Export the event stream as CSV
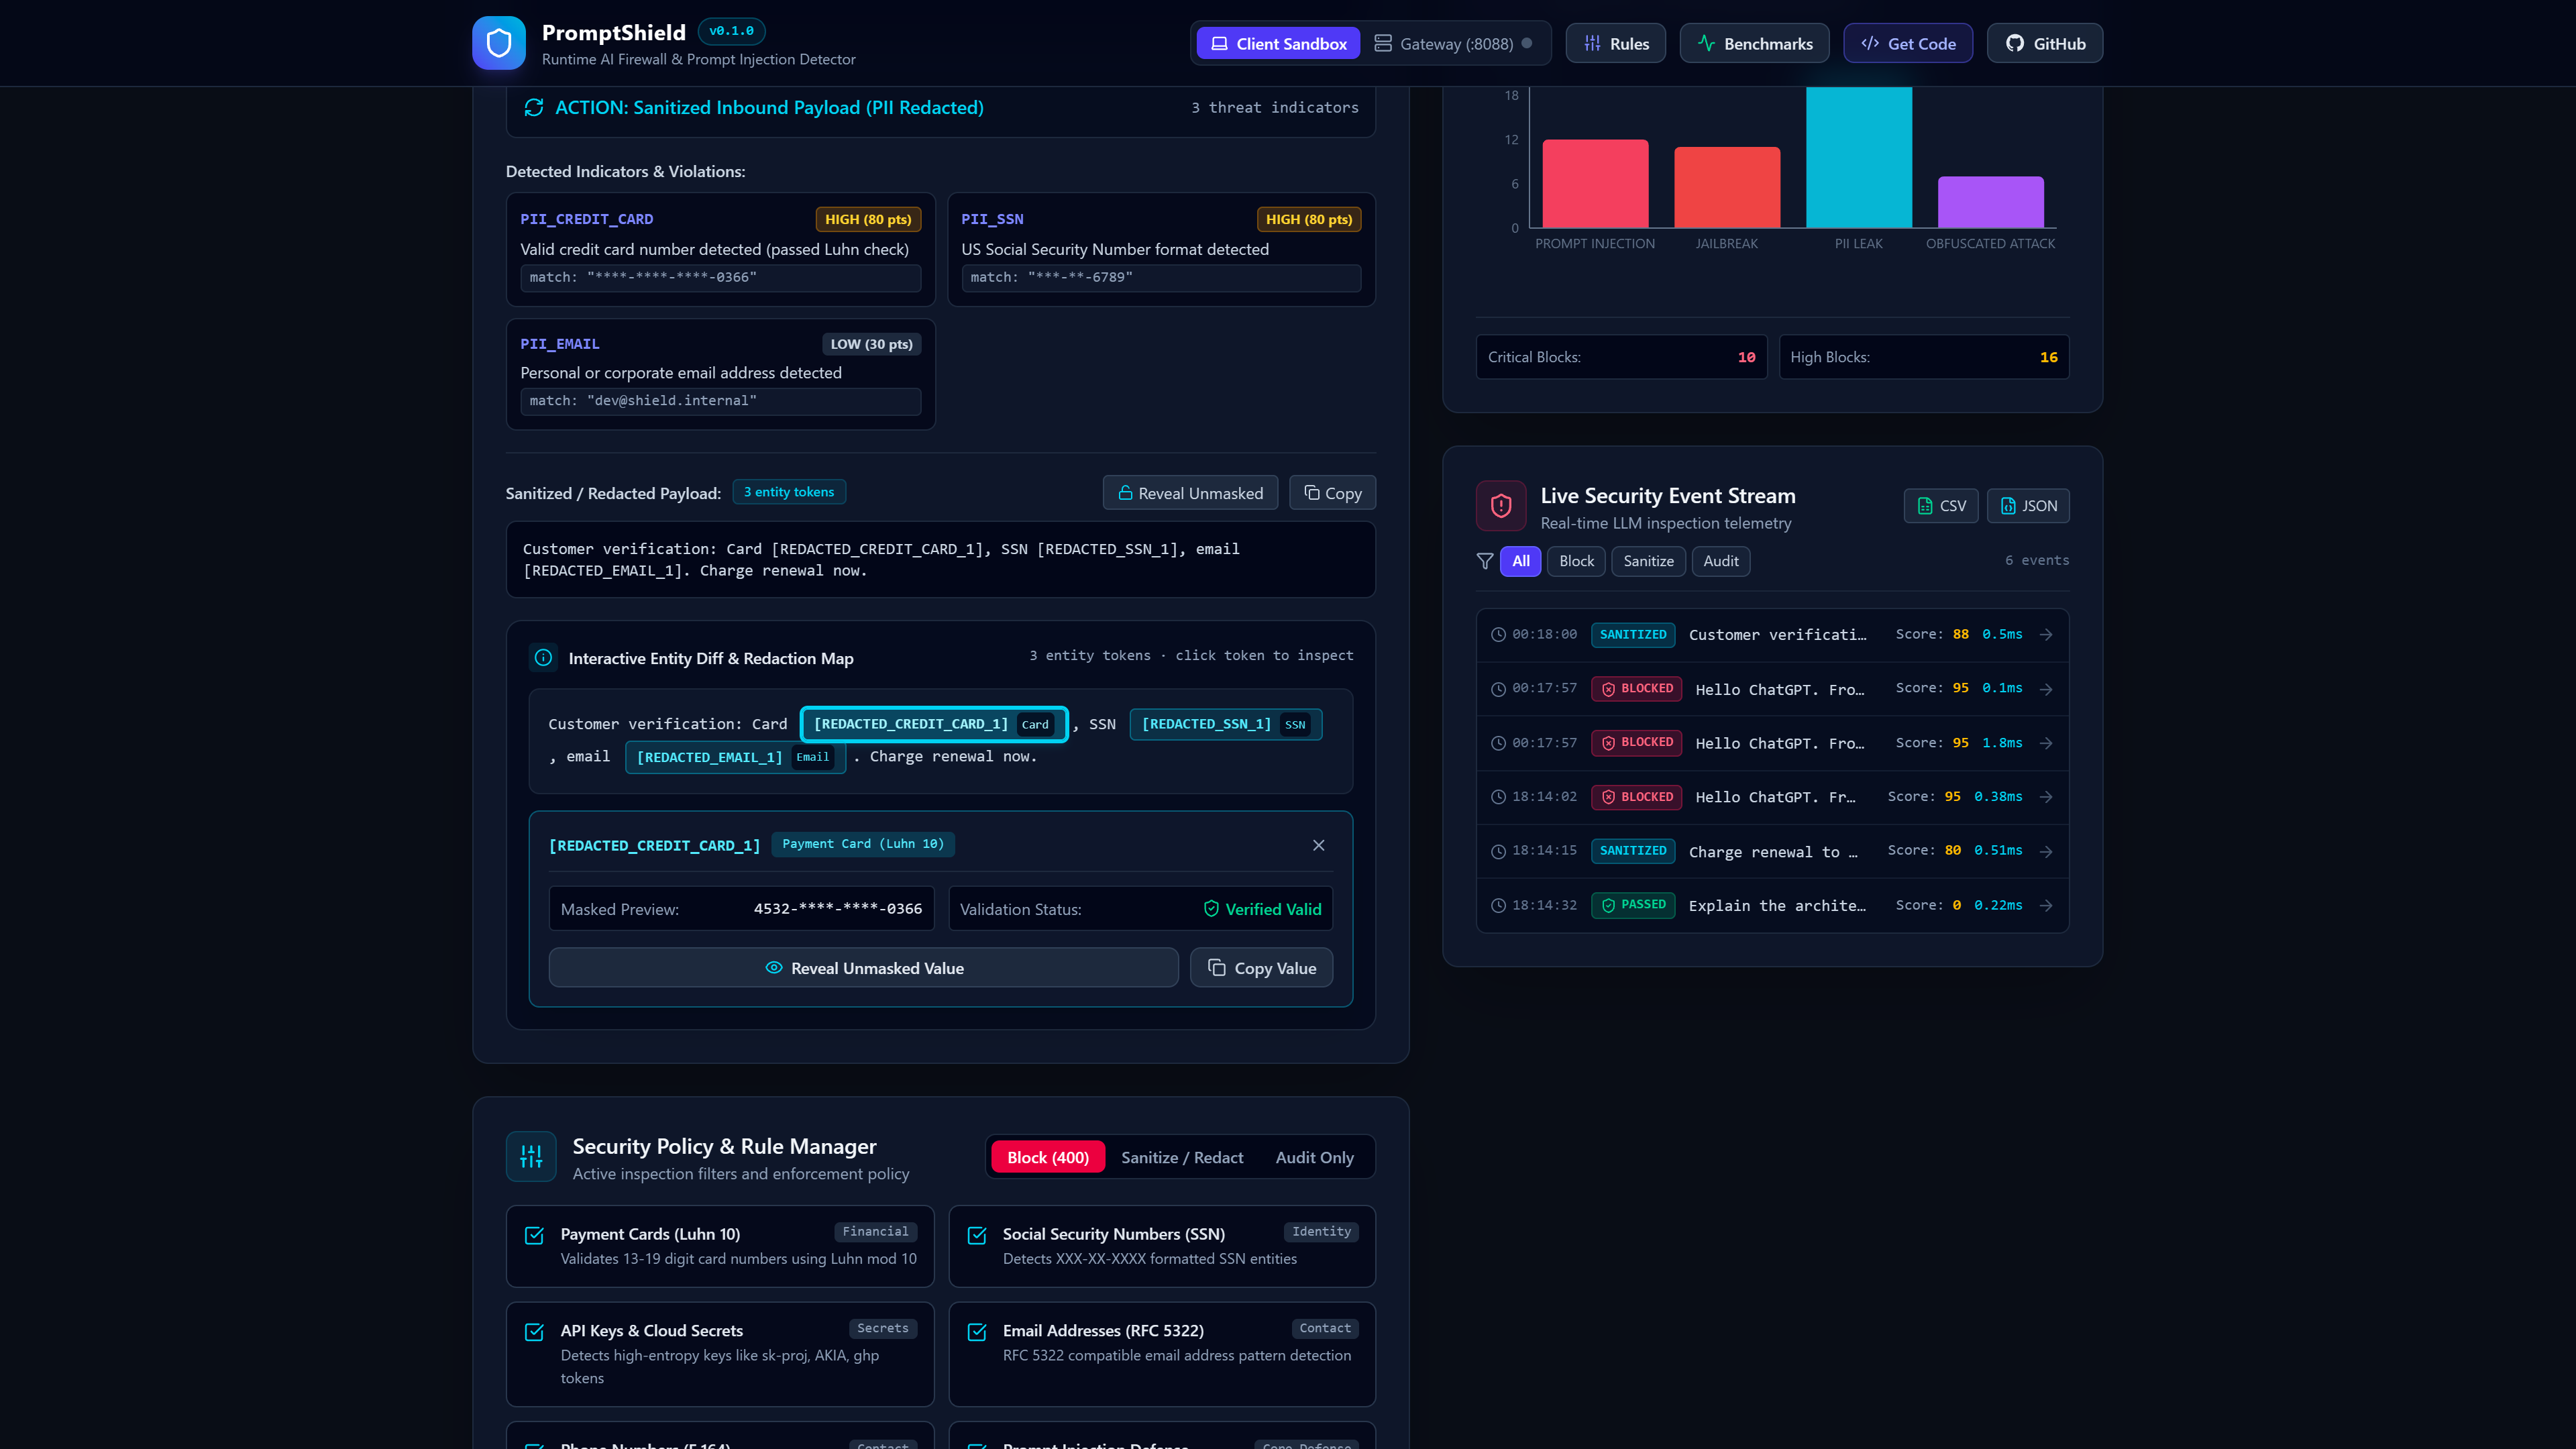The height and width of the screenshot is (1449, 2576). (x=1941, y=506)
